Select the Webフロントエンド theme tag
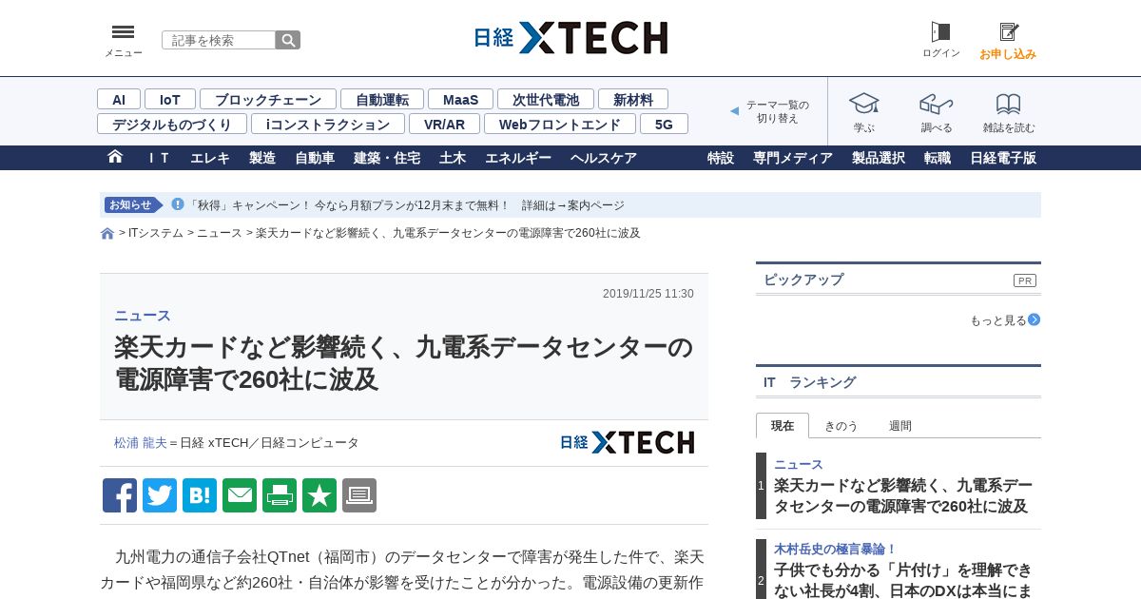Viewport: 1141px width, 599px height. (x=560, y=124)
